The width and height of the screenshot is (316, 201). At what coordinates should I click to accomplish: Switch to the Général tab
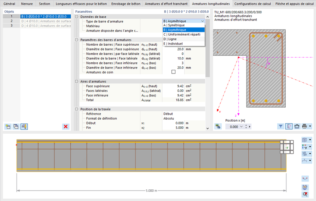pos(9,4)
